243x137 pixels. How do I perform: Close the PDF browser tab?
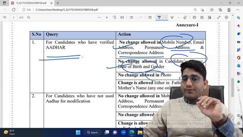pos(52,3)
